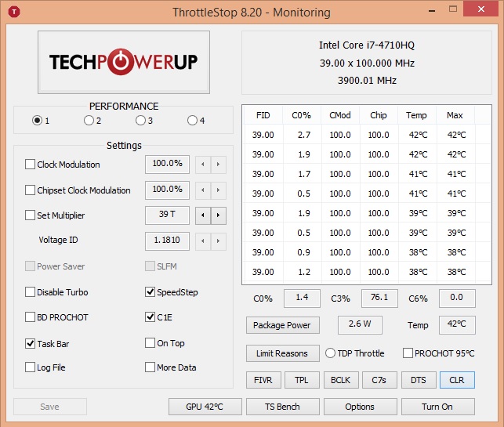Minimize the ThrottleStop window
Viewport: 504px width, 427px height.
click(x=432, y=10)
